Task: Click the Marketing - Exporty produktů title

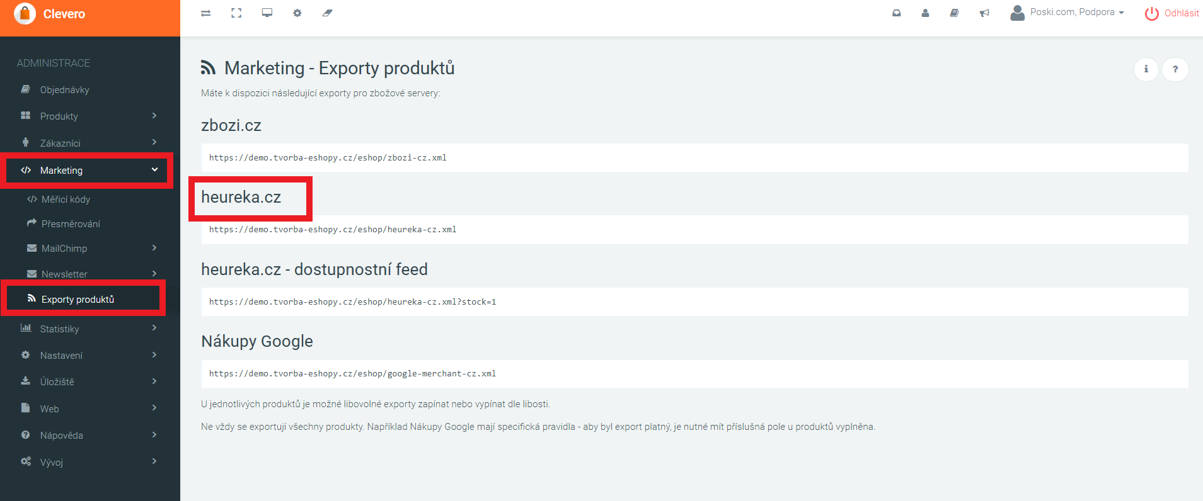Action: [x=340, y=68]
